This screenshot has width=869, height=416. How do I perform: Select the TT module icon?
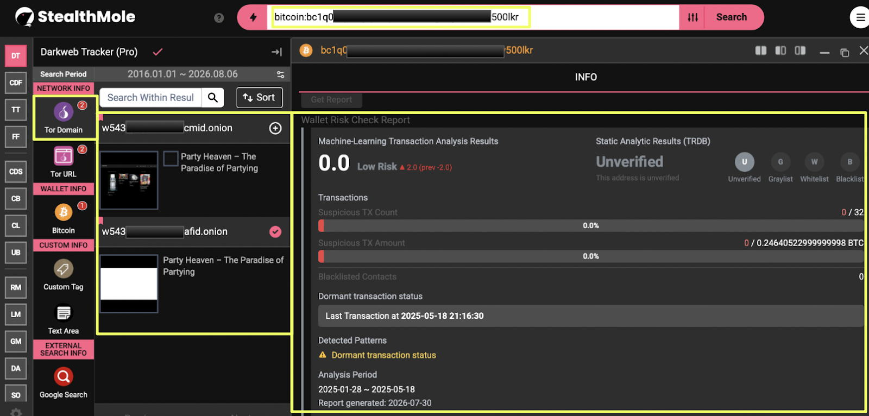tap(16, 110)
